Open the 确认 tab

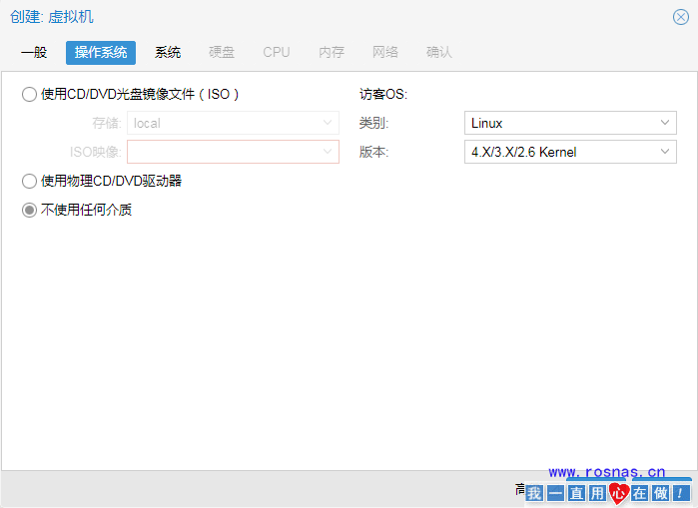(x=439, y=53)
